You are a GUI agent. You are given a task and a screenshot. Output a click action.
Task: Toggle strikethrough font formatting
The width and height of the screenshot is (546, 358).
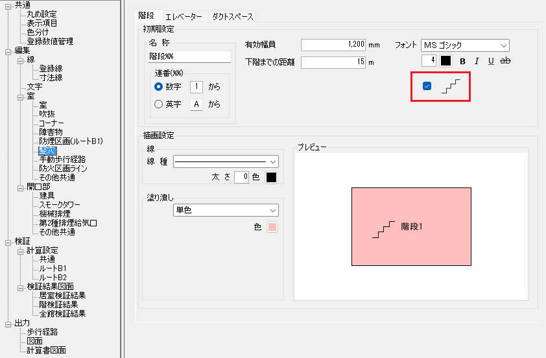tap(505, 61)
